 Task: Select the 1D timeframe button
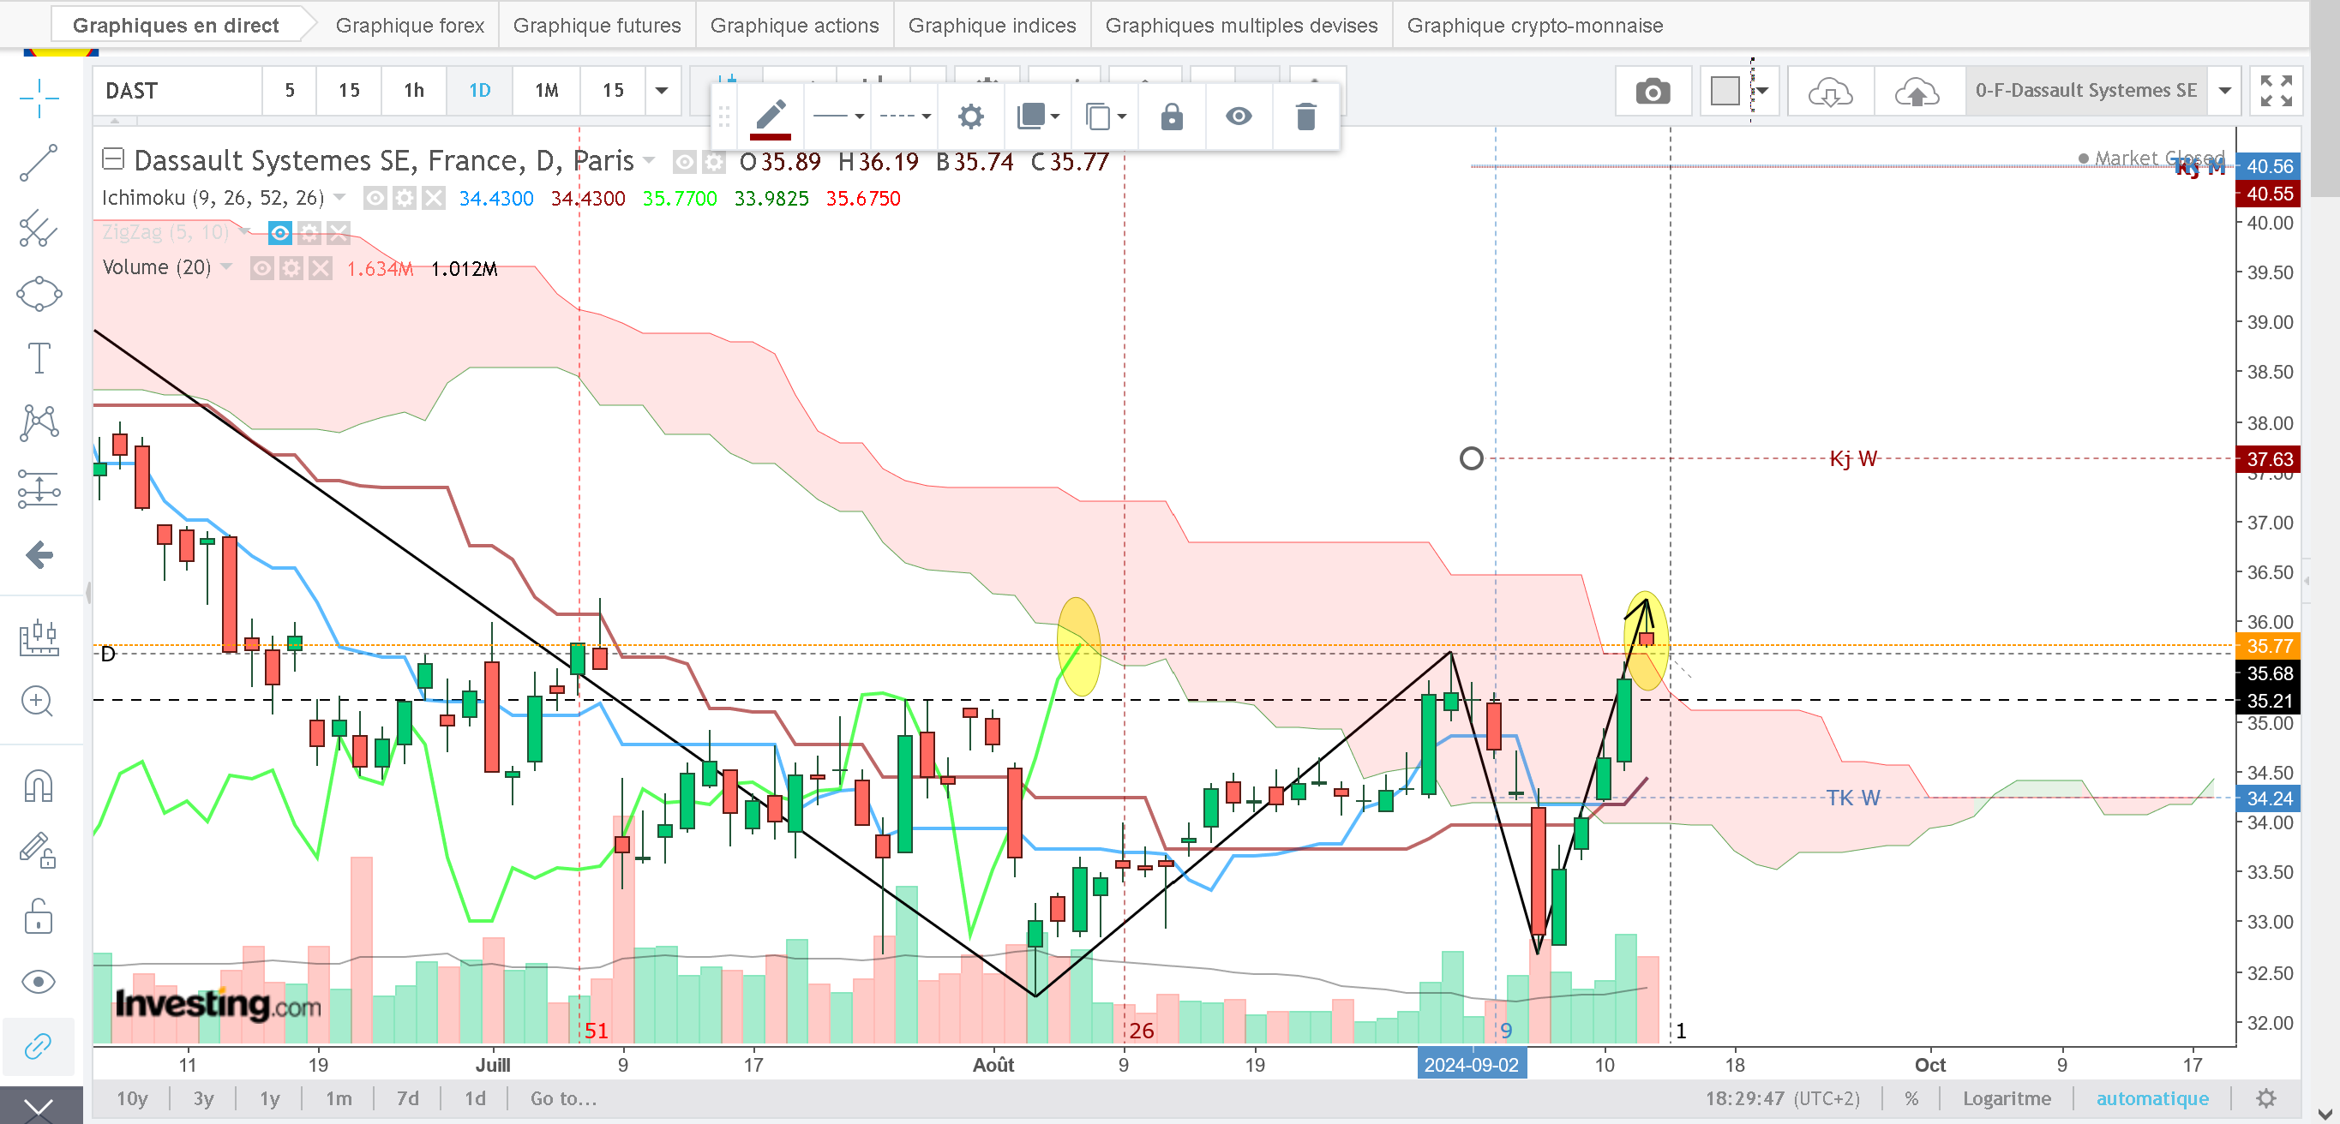point(480,91)
